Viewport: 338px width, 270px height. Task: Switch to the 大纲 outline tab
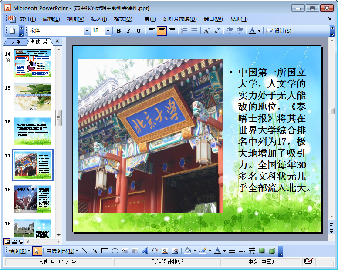(16, 42)
